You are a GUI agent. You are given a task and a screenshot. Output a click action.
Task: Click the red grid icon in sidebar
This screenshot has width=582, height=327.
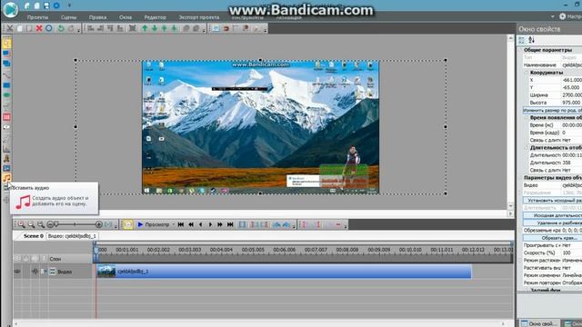6,117
